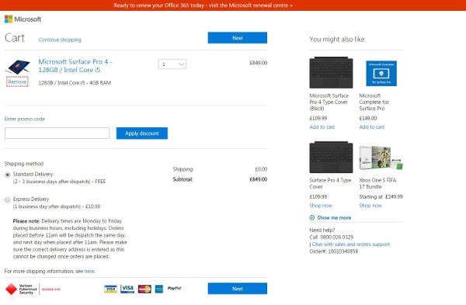
Task: Select Standard Delivery radio button
Action: (8, 175)
